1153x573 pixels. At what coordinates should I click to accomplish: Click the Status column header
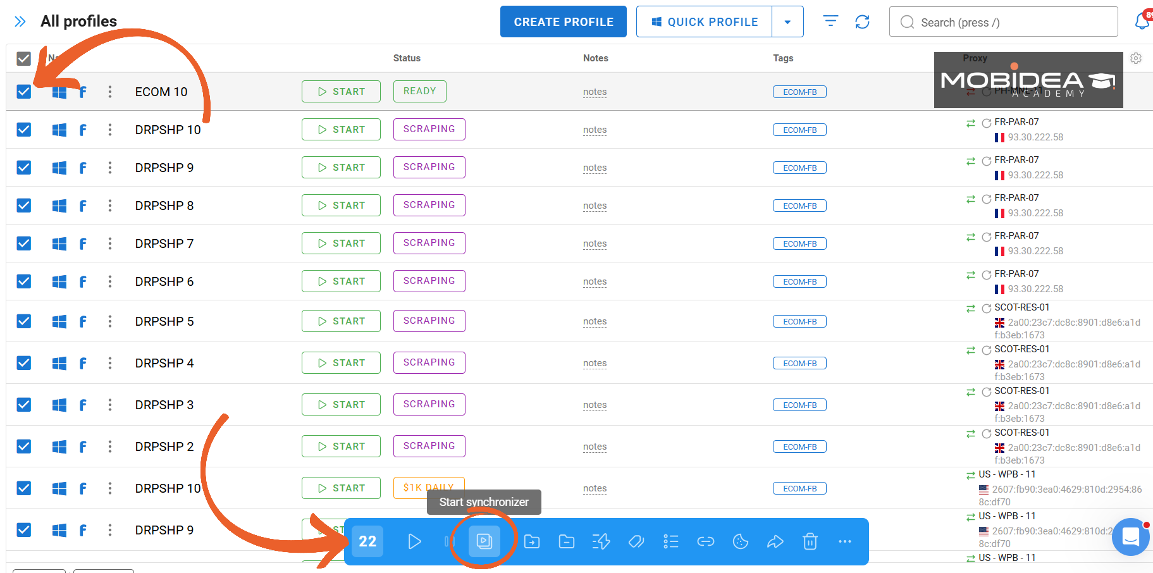407,58
